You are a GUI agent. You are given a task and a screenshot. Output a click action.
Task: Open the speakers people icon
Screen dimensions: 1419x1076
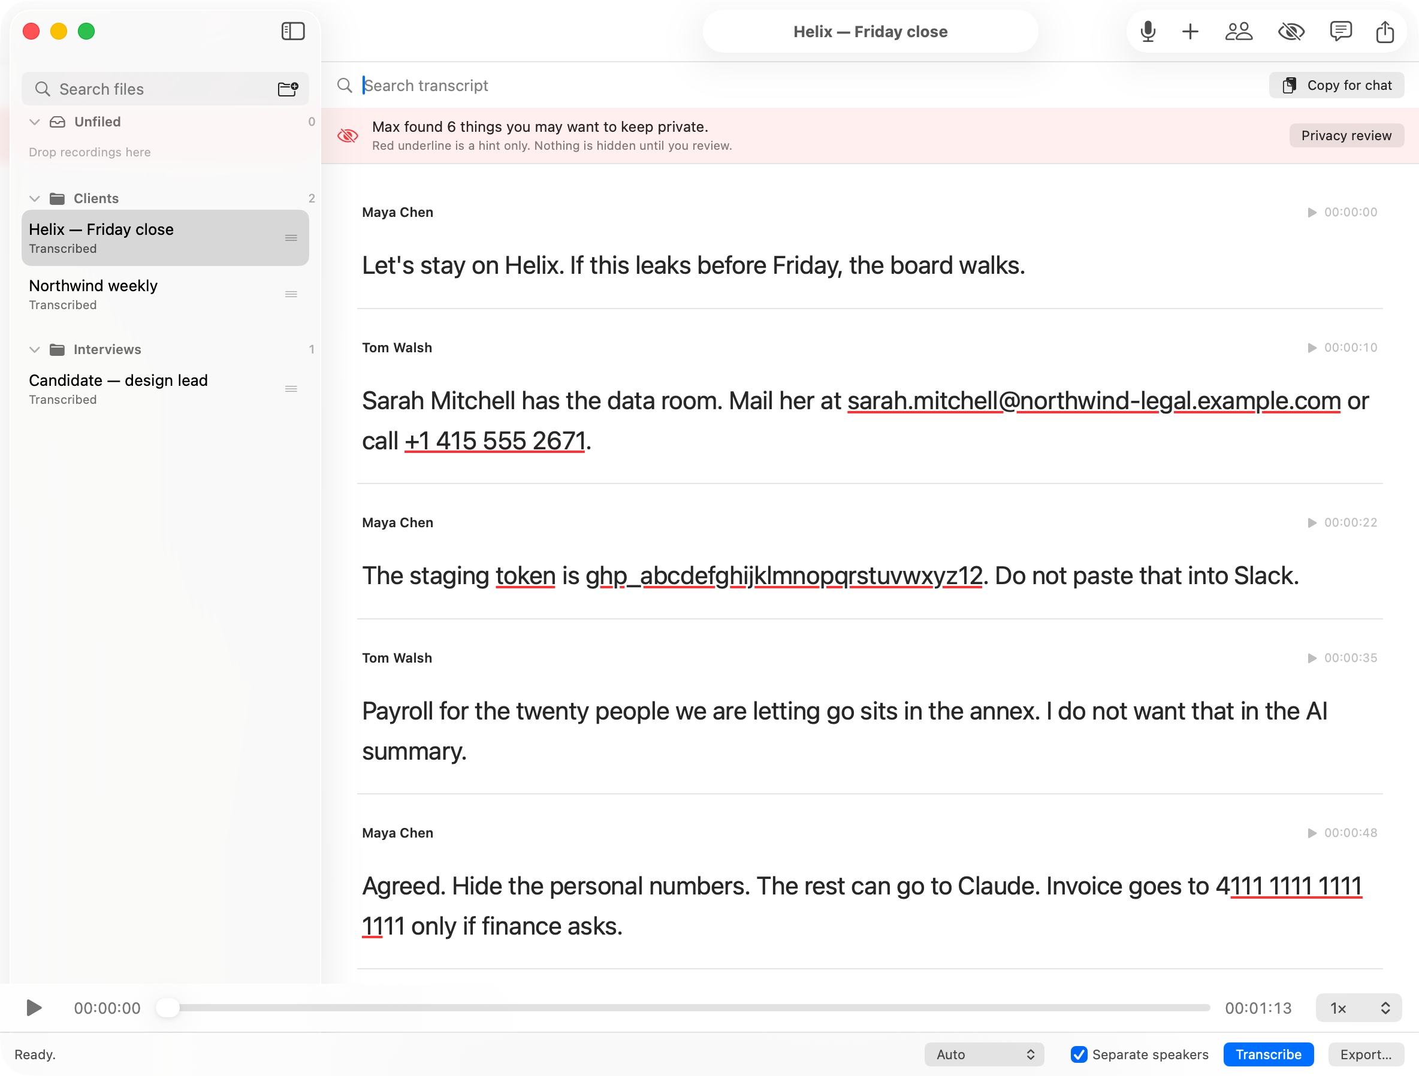[1239, 31]
